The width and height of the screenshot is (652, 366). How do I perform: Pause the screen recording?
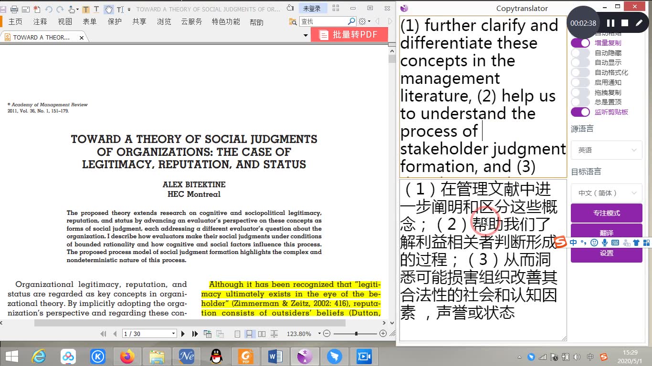coord(610,23)
